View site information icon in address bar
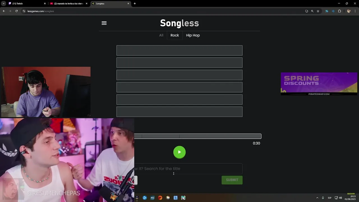Image resolution: width=359 pixels, height=202 pixels. click(24, 11)
